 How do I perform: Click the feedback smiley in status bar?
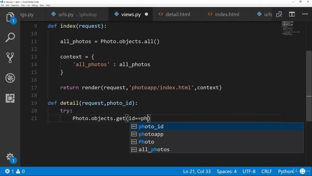[302, 171]
